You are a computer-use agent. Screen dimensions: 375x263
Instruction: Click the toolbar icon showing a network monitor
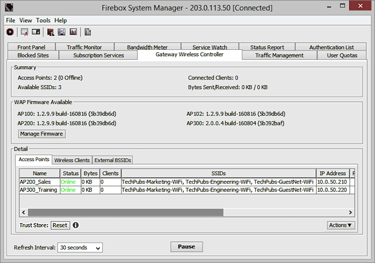pyautogui.click(x=62, y=32)
